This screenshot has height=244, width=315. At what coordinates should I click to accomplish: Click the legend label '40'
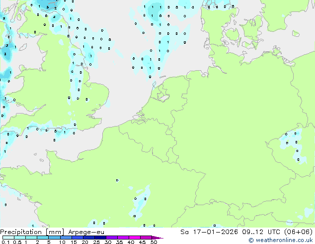pos(131,242)
